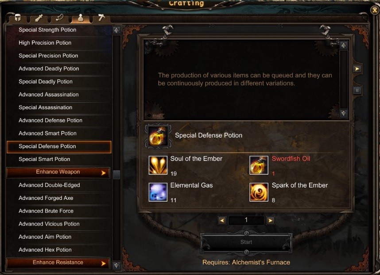This screenshot has width=380, height=275.
Task: Click the Swordfish Oil ingredient icon
Action: click(259, 165)
